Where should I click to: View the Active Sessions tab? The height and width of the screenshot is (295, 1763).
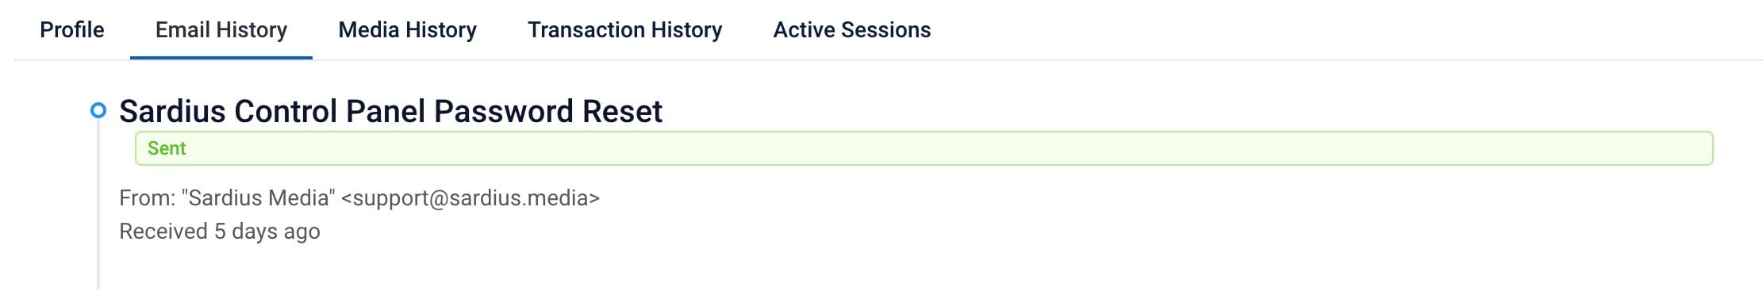(851, 30)
